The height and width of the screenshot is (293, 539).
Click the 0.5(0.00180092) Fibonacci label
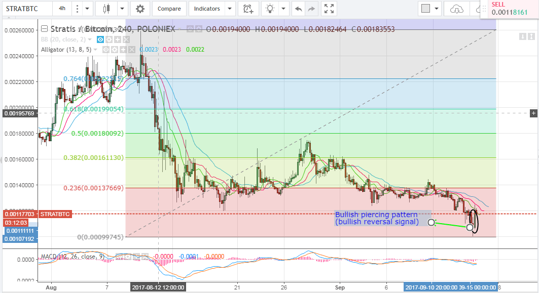[97, 134]
